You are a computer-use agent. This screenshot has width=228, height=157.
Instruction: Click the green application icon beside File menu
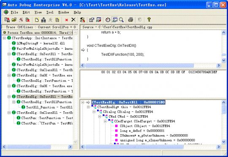coord(6,12)
